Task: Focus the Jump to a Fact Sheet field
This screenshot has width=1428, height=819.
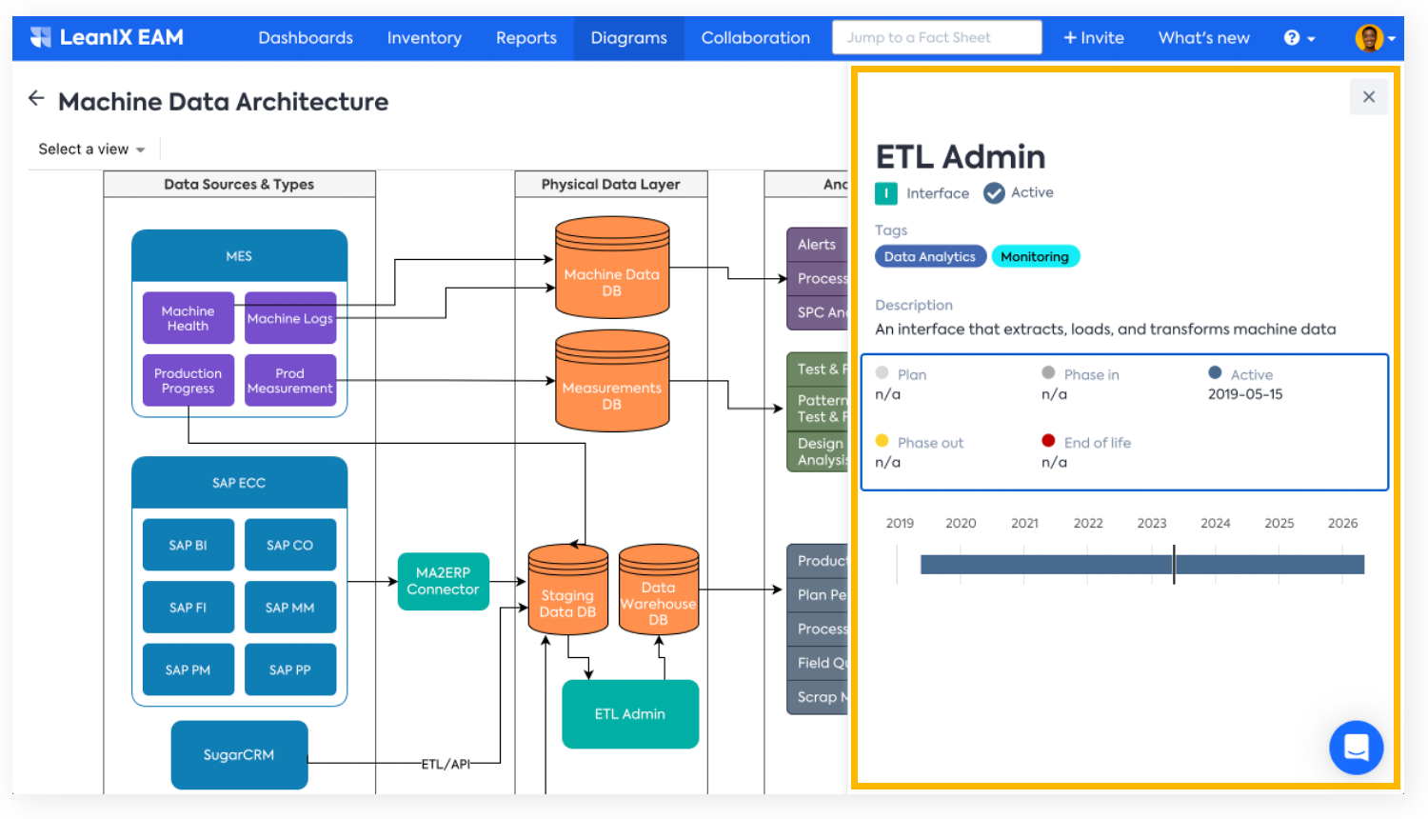Action: 937,37
